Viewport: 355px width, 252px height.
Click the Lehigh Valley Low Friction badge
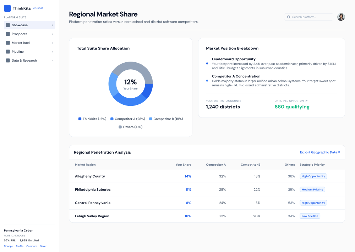(x=310, y=216)
